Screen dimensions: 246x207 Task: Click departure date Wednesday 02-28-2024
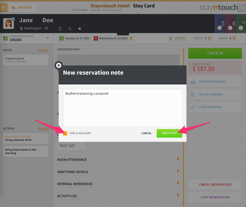pos(113,38)
